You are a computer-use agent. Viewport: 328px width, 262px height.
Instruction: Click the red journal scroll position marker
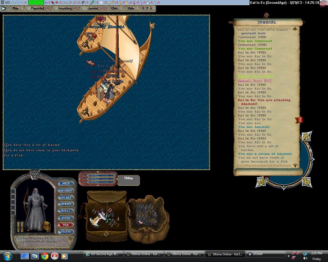[299, 120]
